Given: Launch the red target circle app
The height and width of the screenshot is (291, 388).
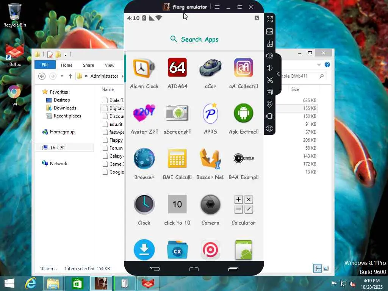Looking at the screenshot, I should (210, 250).
